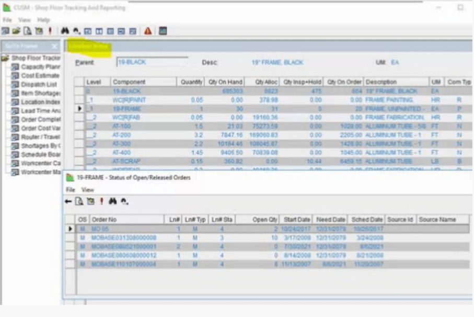Click the leftmost icon of the main toolbar
Image resolution: width=474 pixels, height=317 pixels.
[x=5, y=31]
